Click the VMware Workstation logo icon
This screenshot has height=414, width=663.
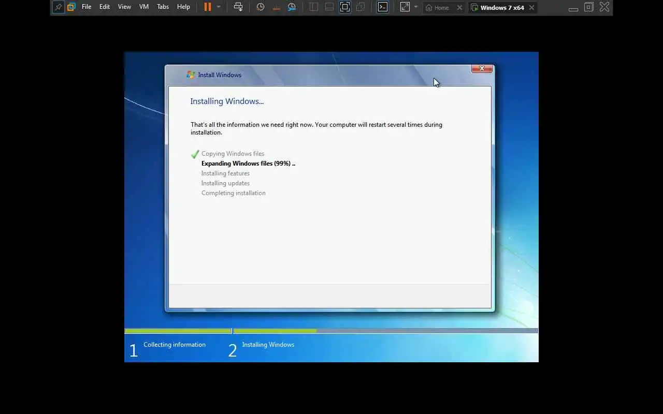coord(71,7)
